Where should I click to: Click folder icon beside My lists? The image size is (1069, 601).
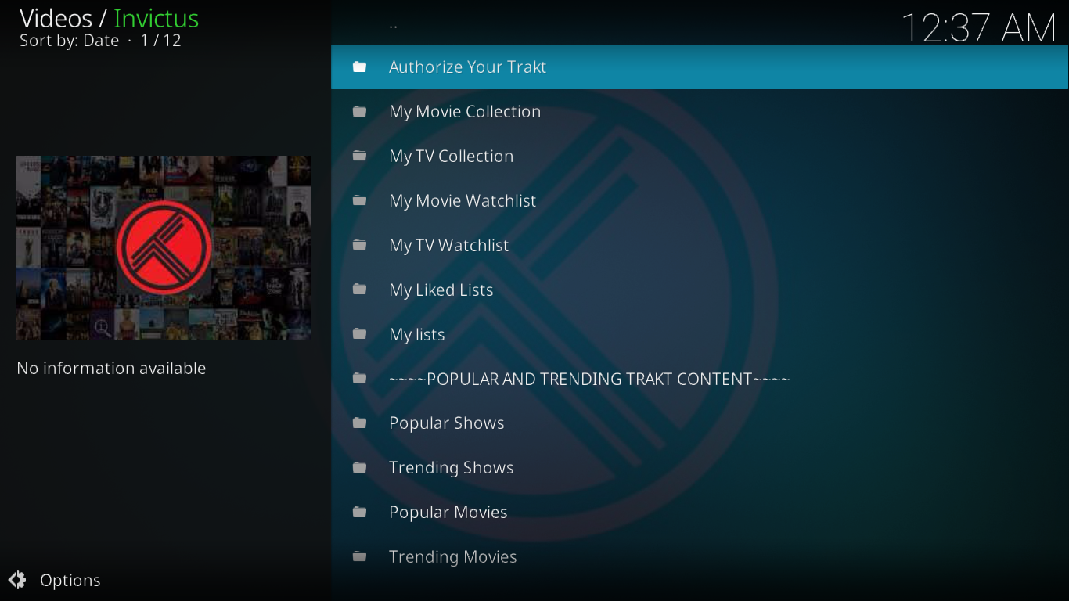coord(359,334)
